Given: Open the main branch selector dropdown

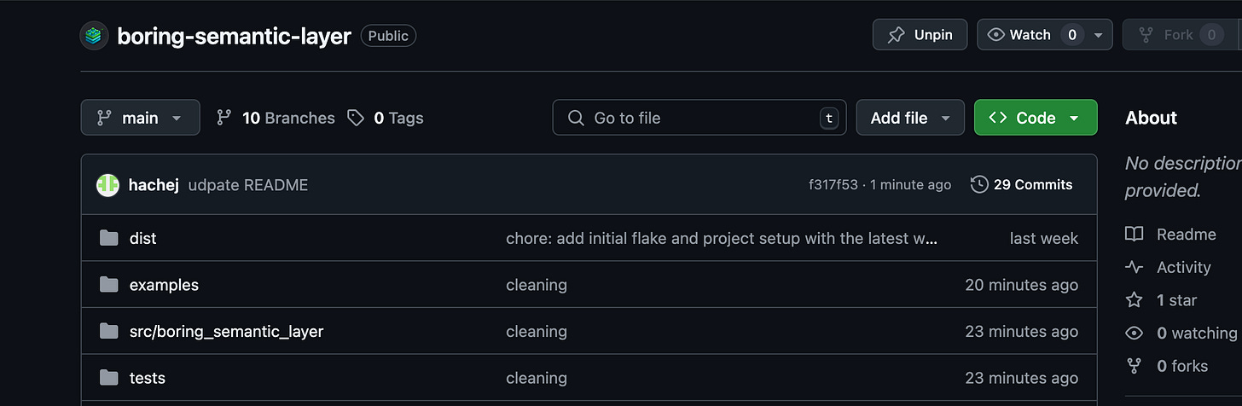Looking at the screenshot, I should tap(140, 118).
